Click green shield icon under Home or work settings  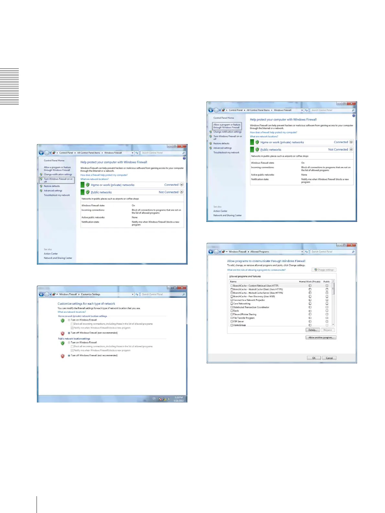pyautogui.click(x=62, y=320)
